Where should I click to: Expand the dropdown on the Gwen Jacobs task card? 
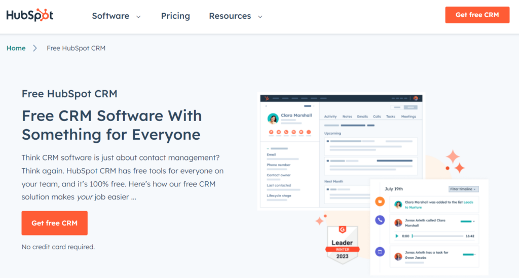[x=475, y=255]
